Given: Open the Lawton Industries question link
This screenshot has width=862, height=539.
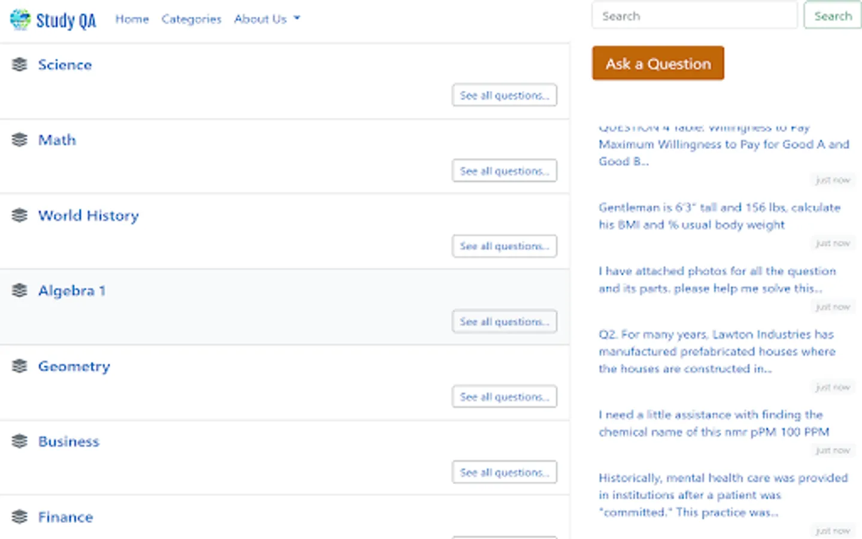Looking at the screenshot, I should pos(717,352).
